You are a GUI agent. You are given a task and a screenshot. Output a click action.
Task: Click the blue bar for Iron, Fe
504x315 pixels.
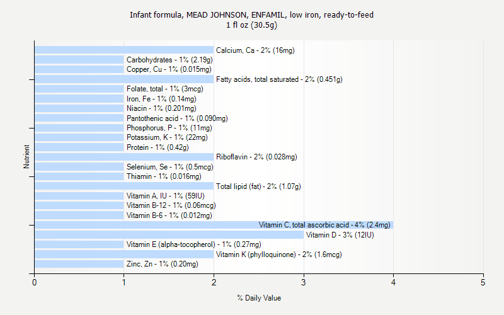click(x=79, y=99)
